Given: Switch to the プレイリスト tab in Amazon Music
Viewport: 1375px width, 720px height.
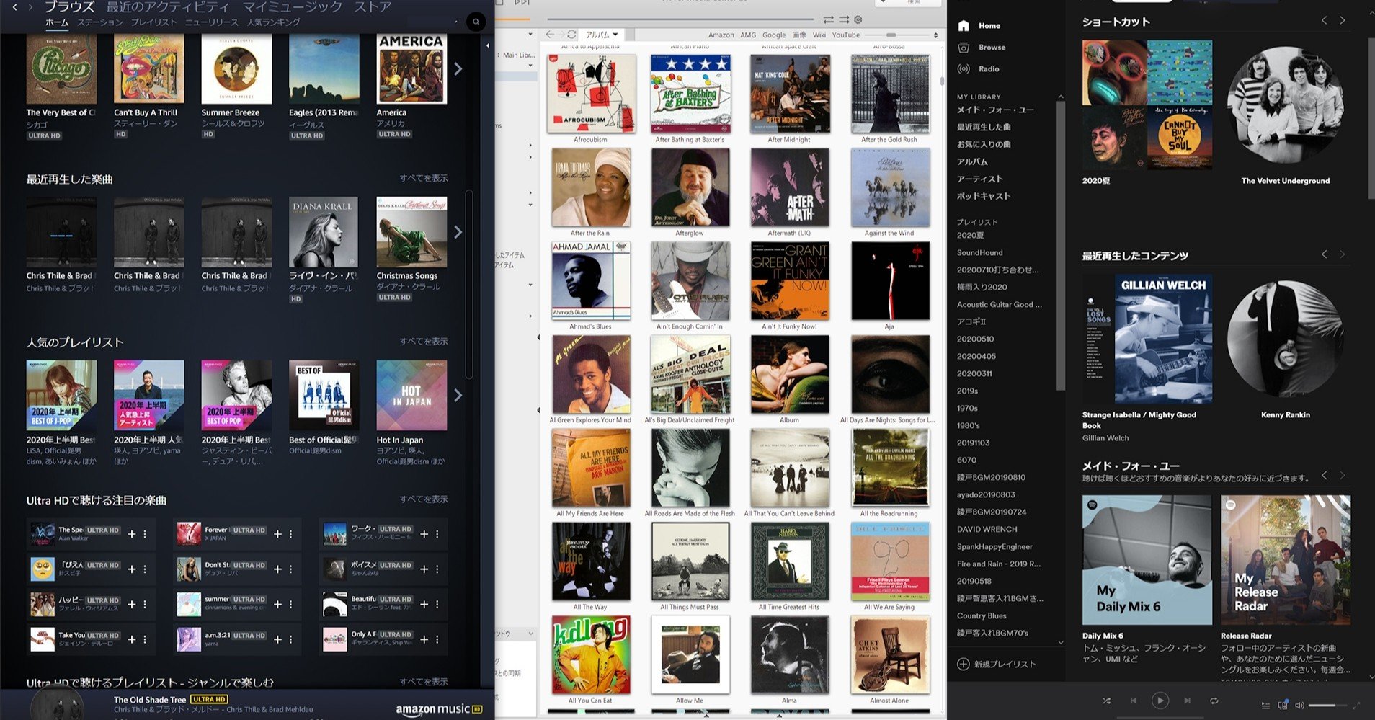Looking at the screenshot, I should [153, 22].
